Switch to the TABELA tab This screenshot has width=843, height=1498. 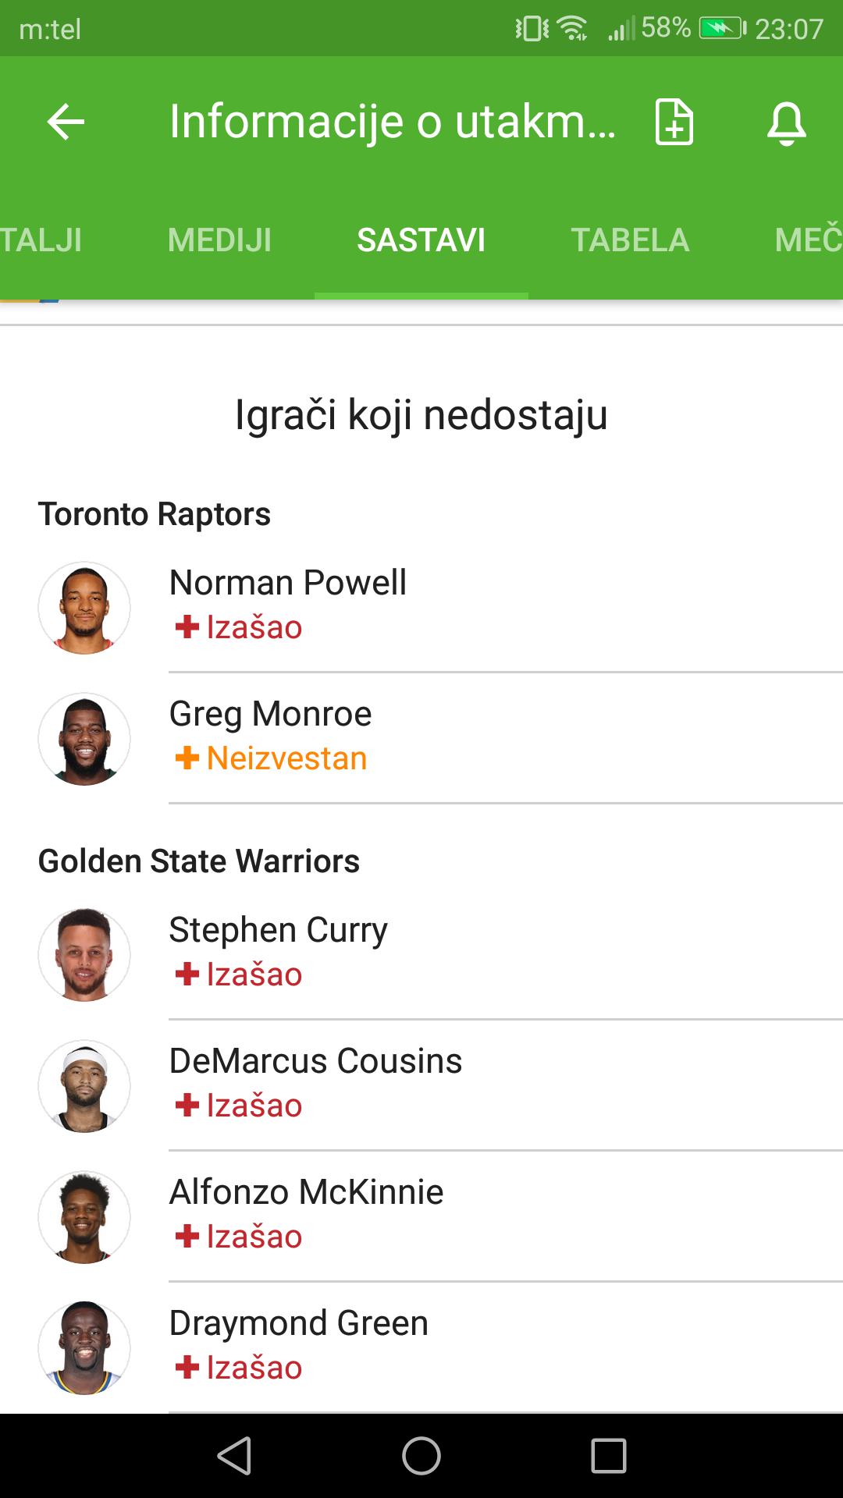[630, 240]
